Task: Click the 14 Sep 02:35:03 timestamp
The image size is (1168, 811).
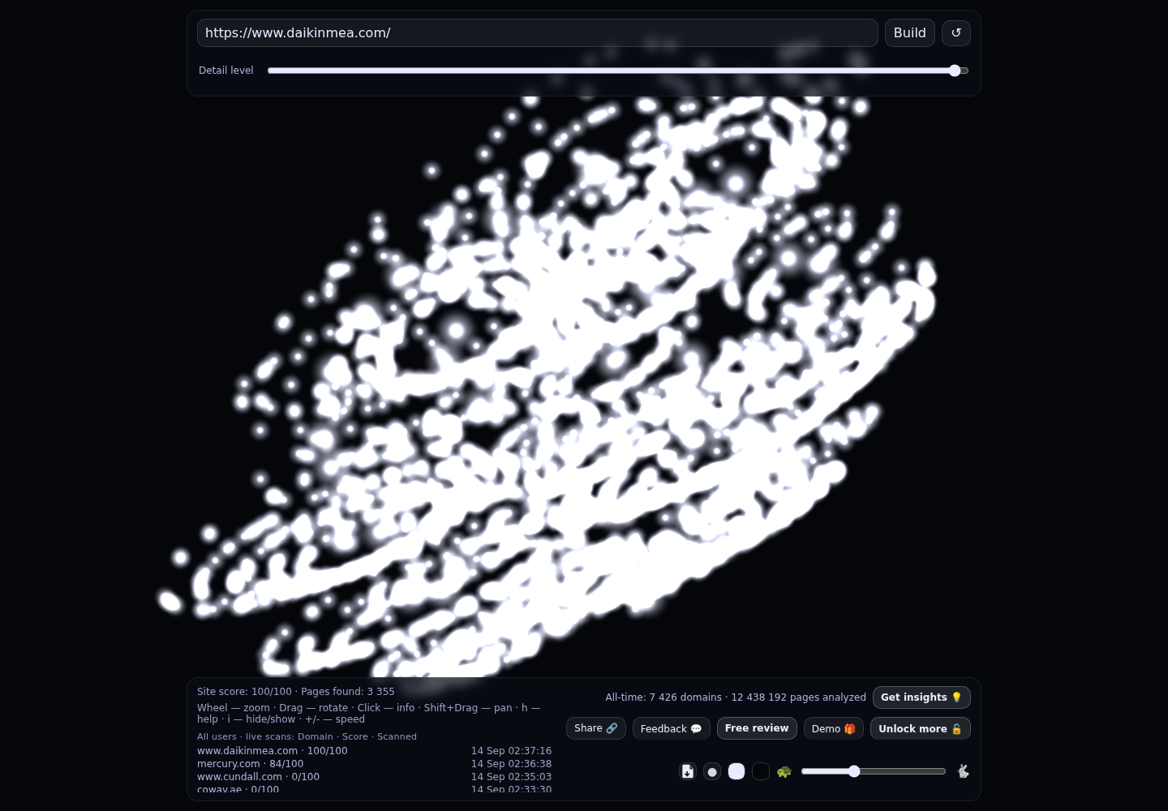Action: [x=511, y=777]
